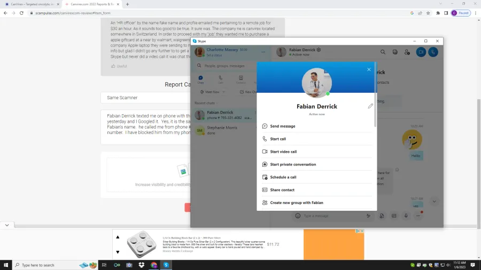Open more message options dots
The height and width of the screenshot is (270, 481).
pos(418,216)
